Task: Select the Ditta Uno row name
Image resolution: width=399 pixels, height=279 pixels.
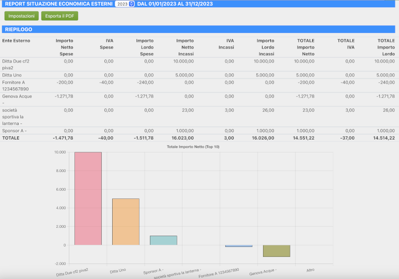Action: [13, 75]
